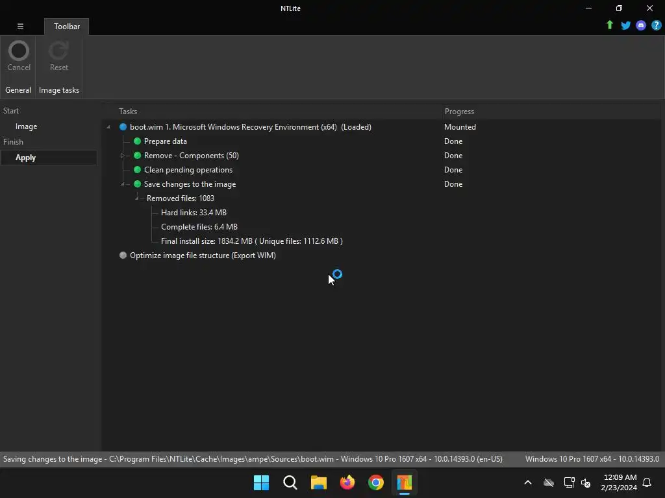Open the notification bell icon
665x498 pixels.
click(647, 482)
